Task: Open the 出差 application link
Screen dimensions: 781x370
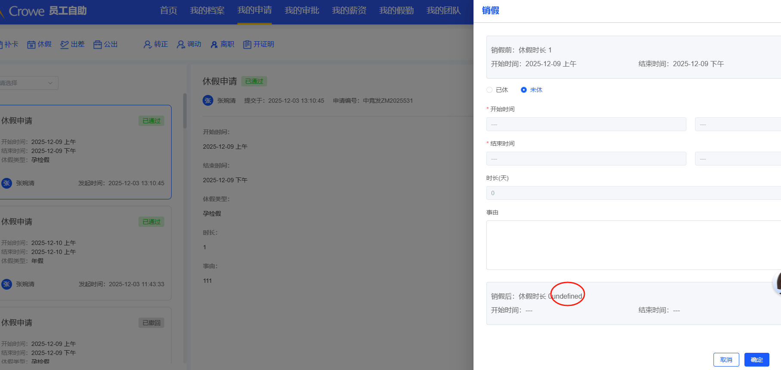Action: click(73, 44)
